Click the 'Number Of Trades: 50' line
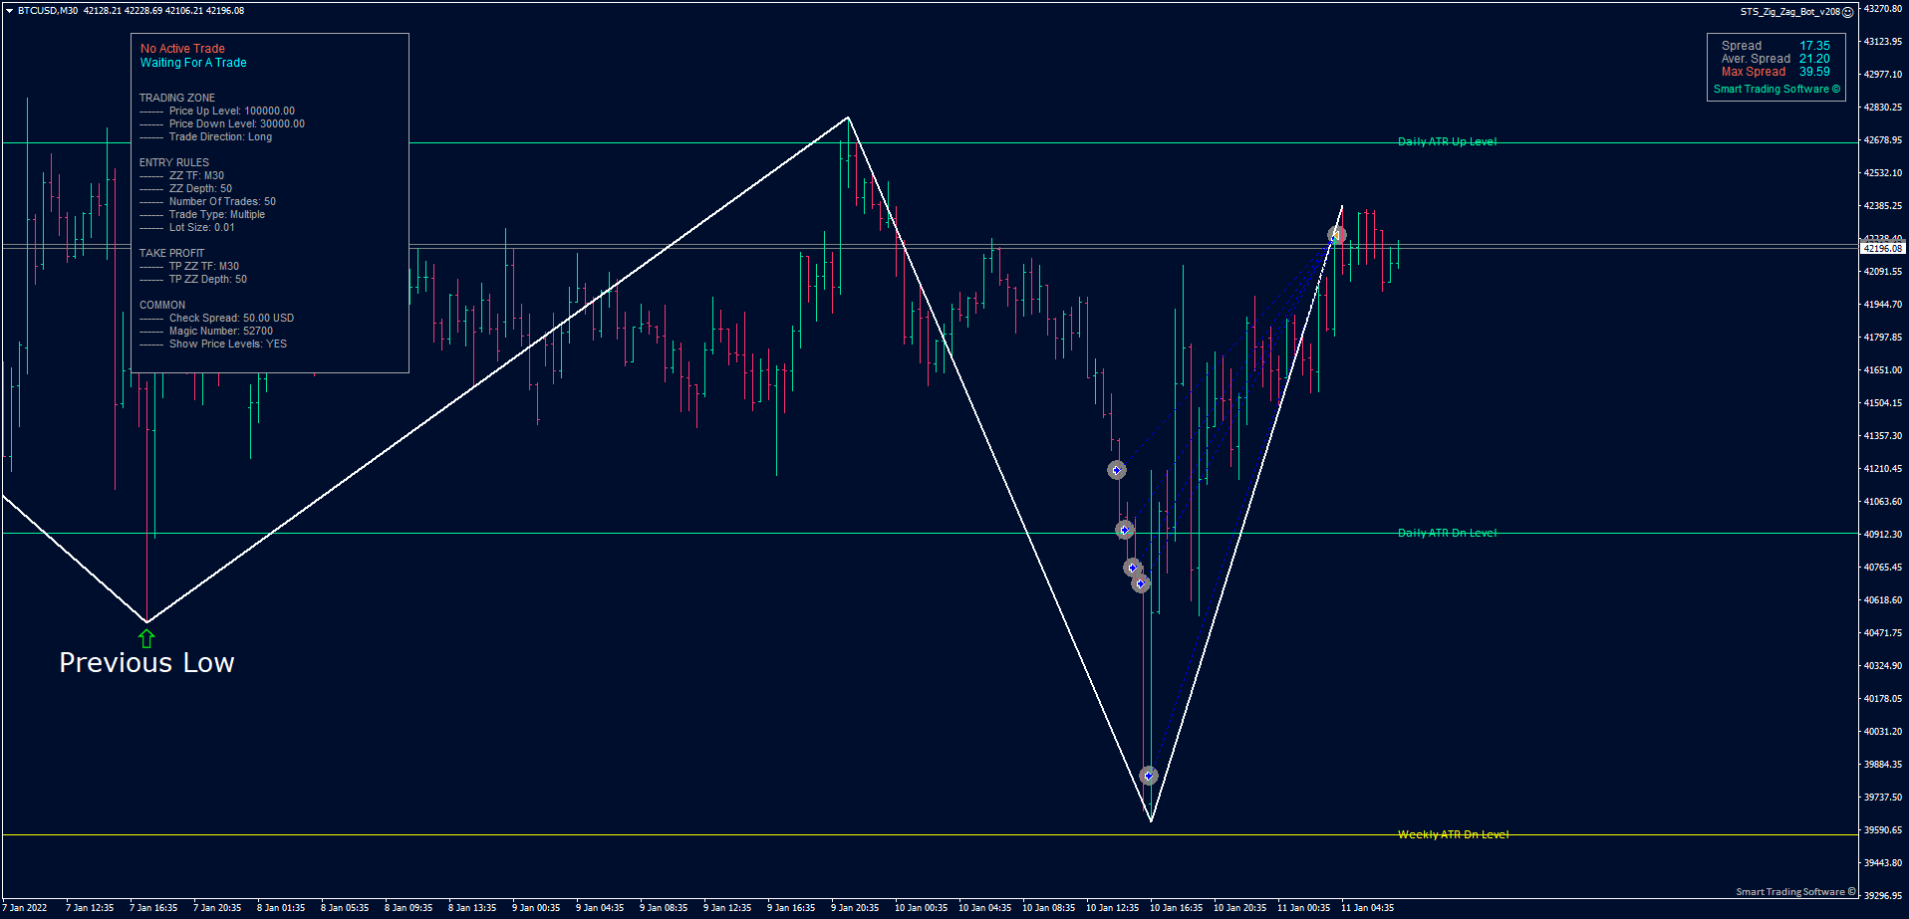The height and width of the screenshot is (919, 1909). (x=222, y=201)
